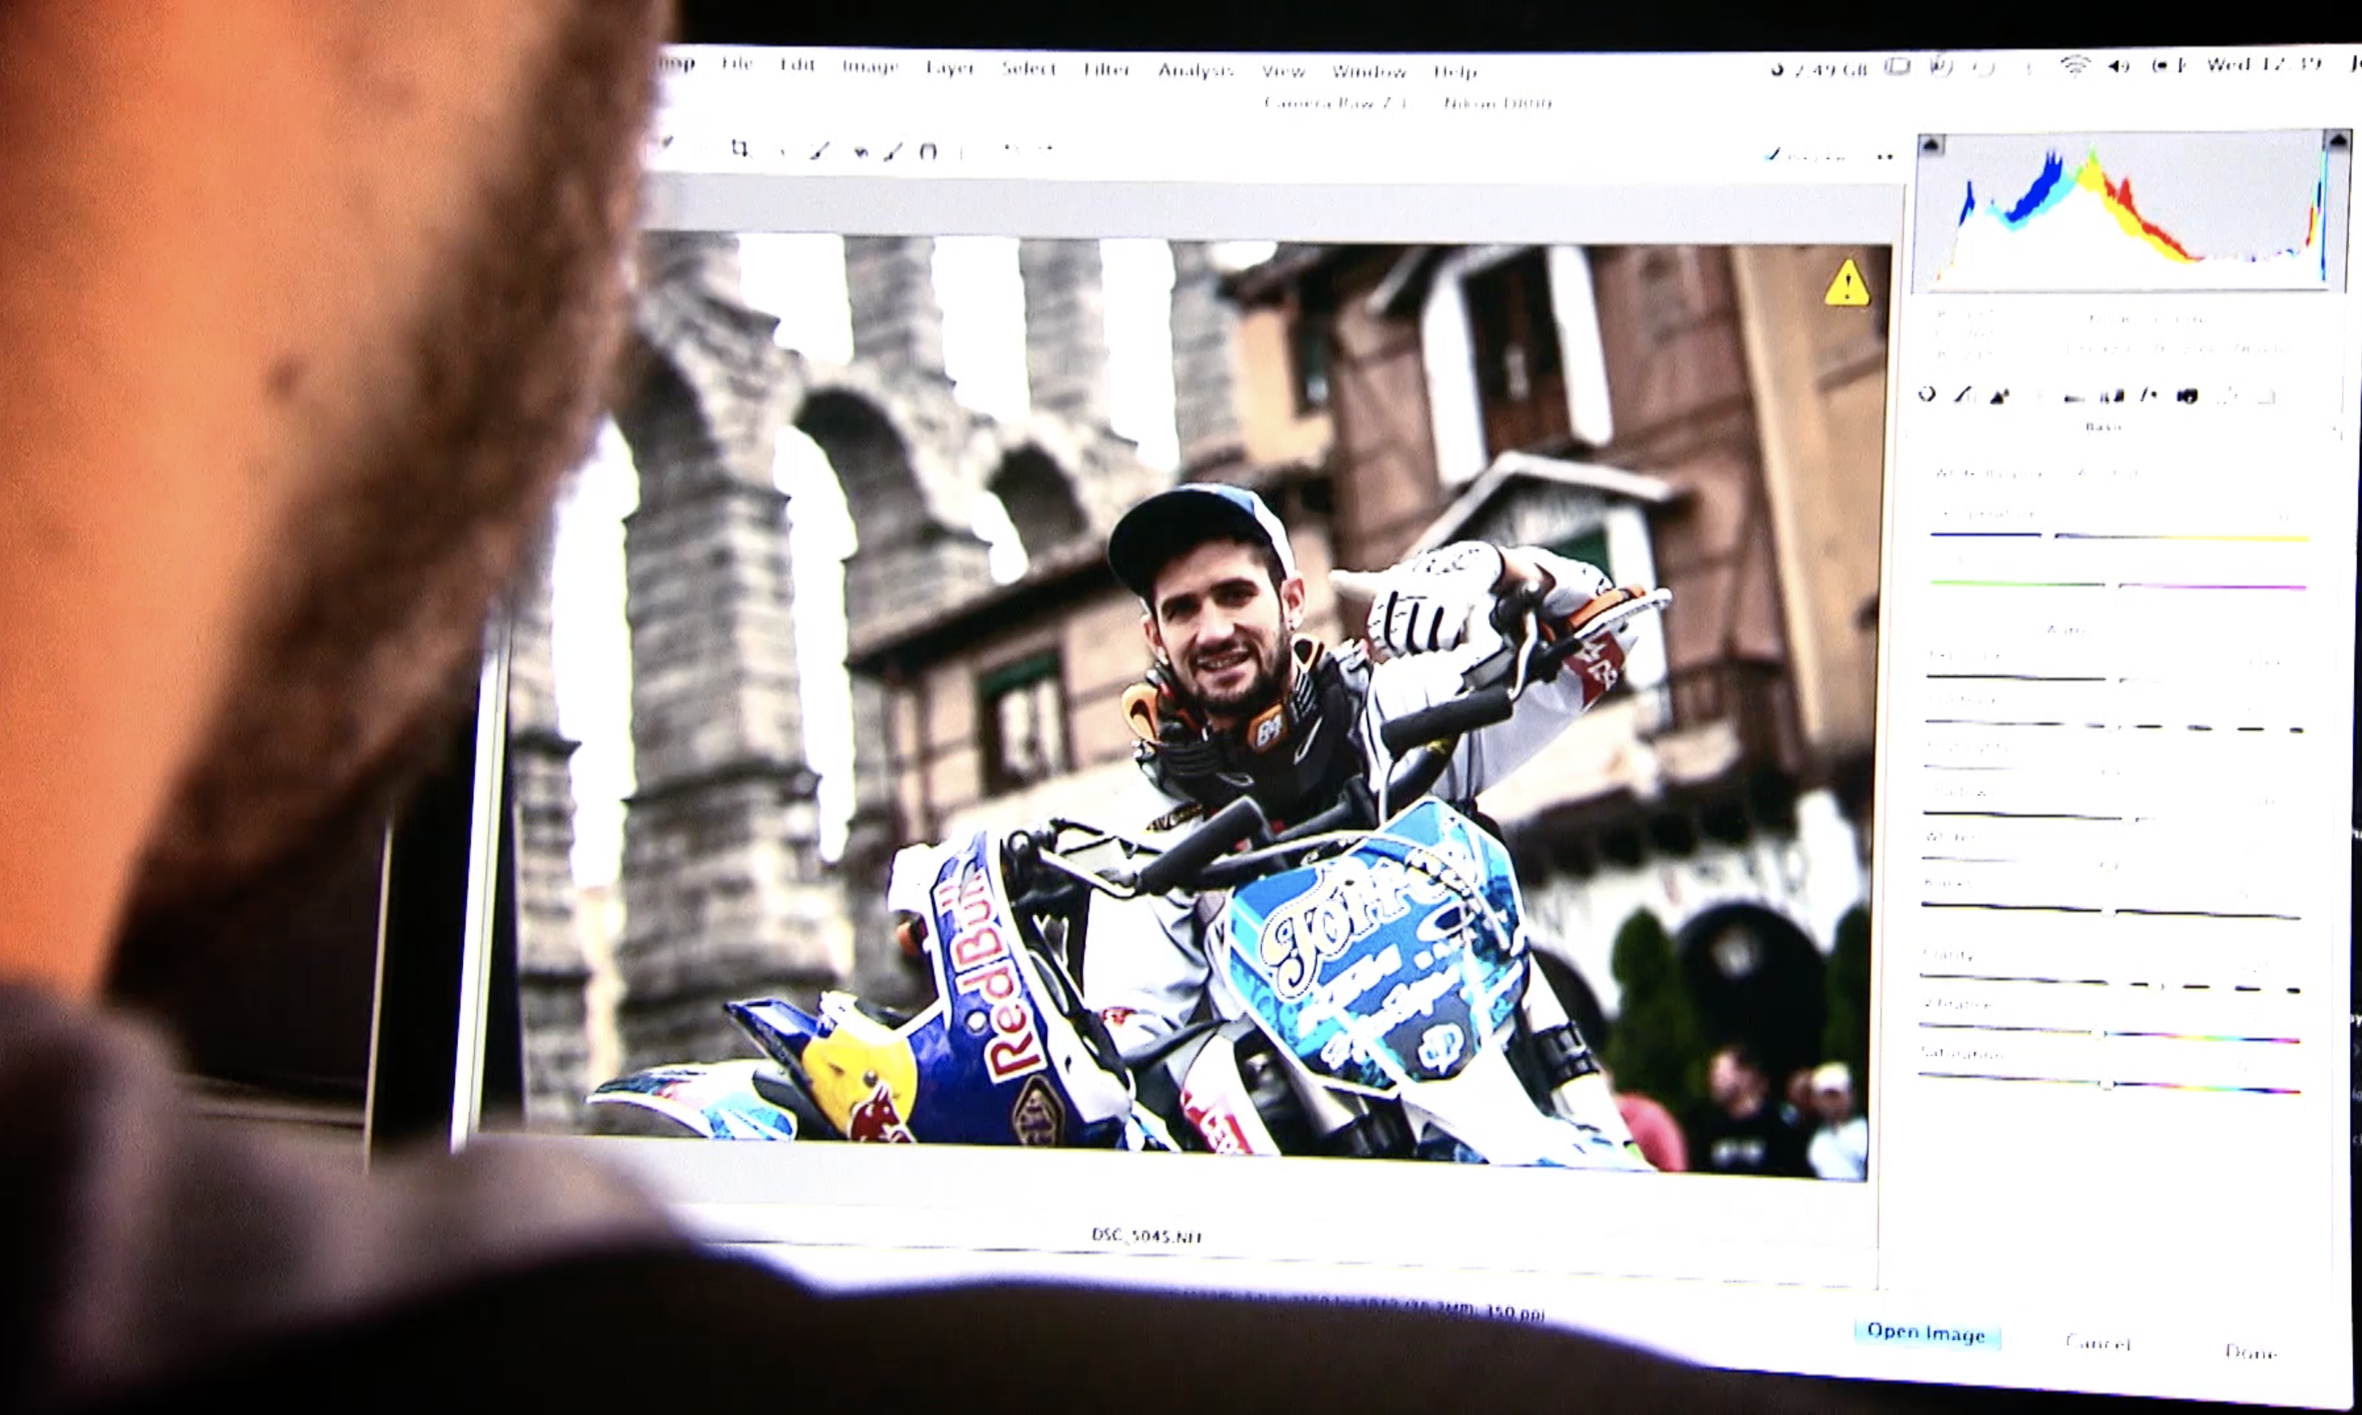Open the Window menu
The image size is (2362, 1415).
(x=1369, y=72)
